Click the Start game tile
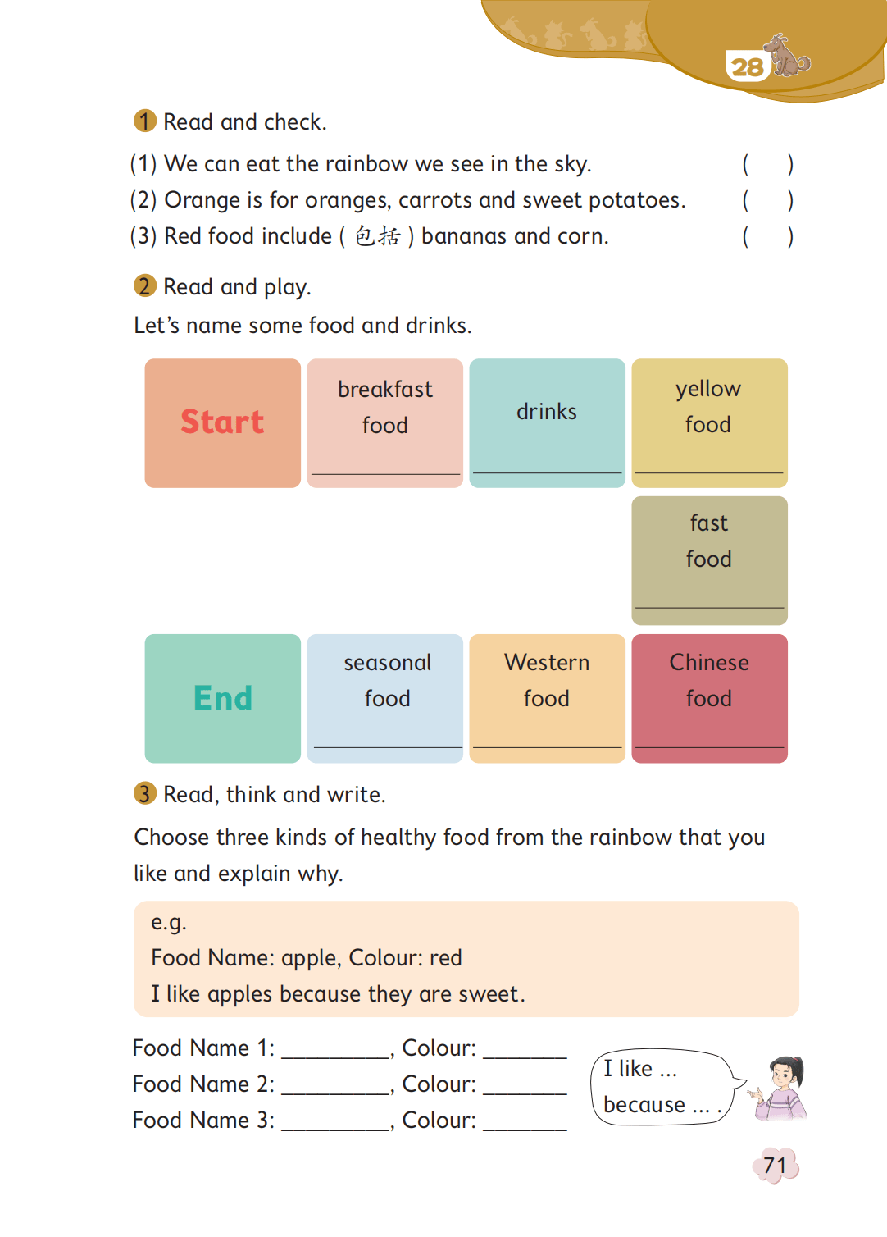 tap(223, 423)
